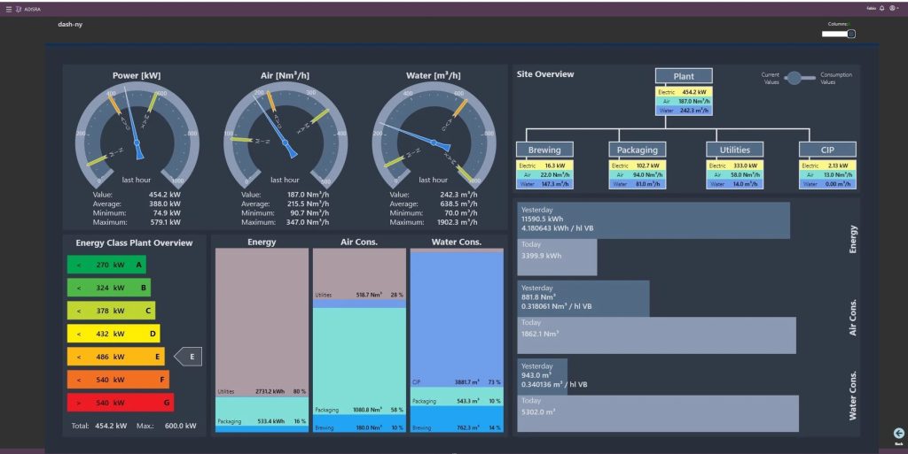Select the Brewing node

544,150
